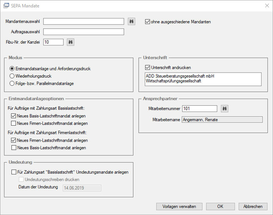Click Fibu-Nr. der Kanzlei field
The height and width of the screenshot is (215, 273).
53,42
